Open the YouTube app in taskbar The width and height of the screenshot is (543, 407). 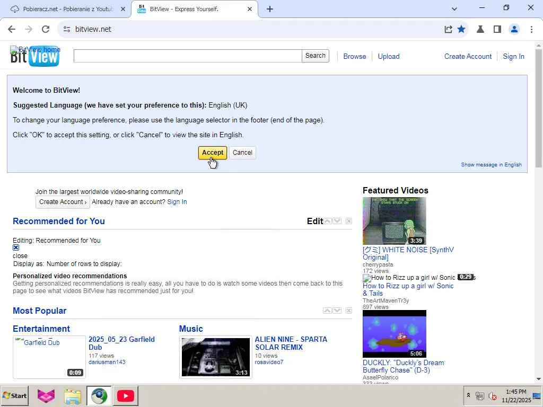[x=125, y=396]
